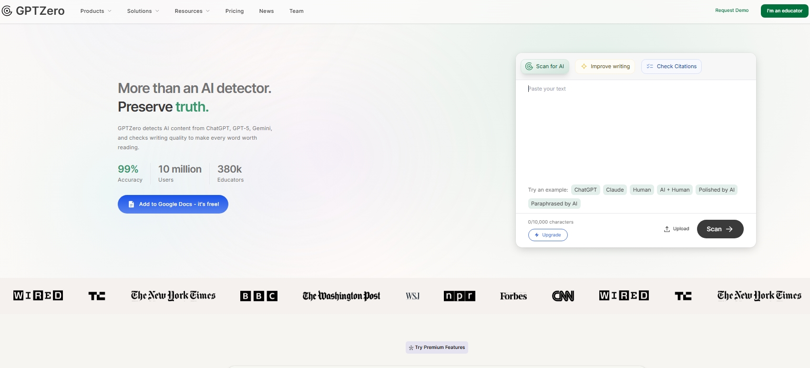This screenshot has height=368, width=810.
Task: Click the arrow icon on the Scan button
Action: 729,229
